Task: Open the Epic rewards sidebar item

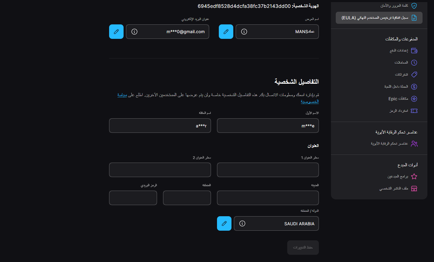Action: coord(398,99)
